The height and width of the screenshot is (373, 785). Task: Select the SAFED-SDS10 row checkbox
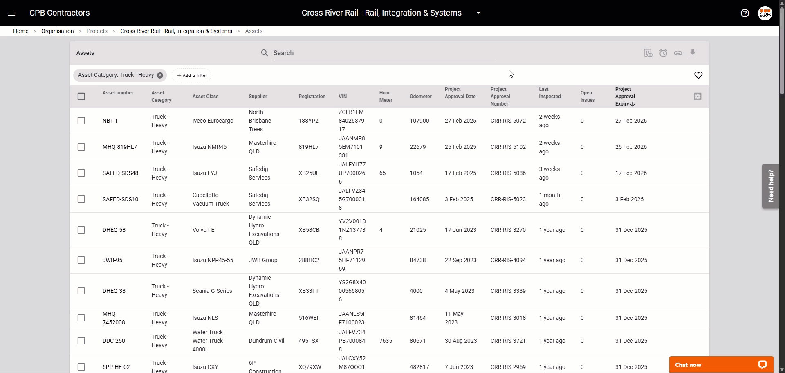(81, 199)
